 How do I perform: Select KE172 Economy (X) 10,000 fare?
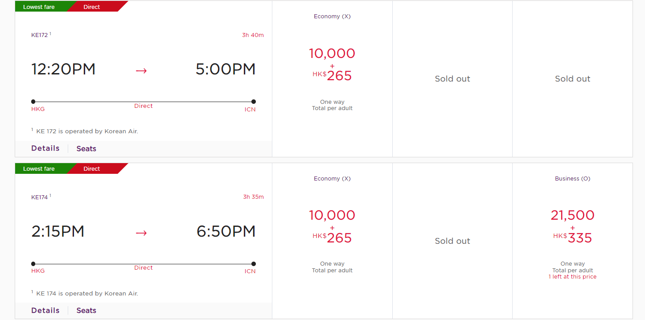coord(332,66)
